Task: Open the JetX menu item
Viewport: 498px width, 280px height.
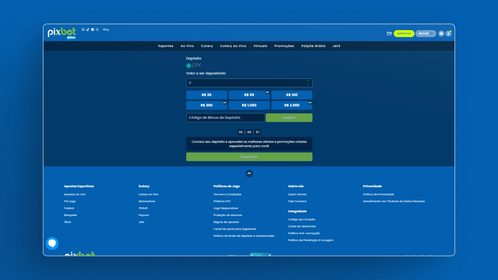Action: 336,46
